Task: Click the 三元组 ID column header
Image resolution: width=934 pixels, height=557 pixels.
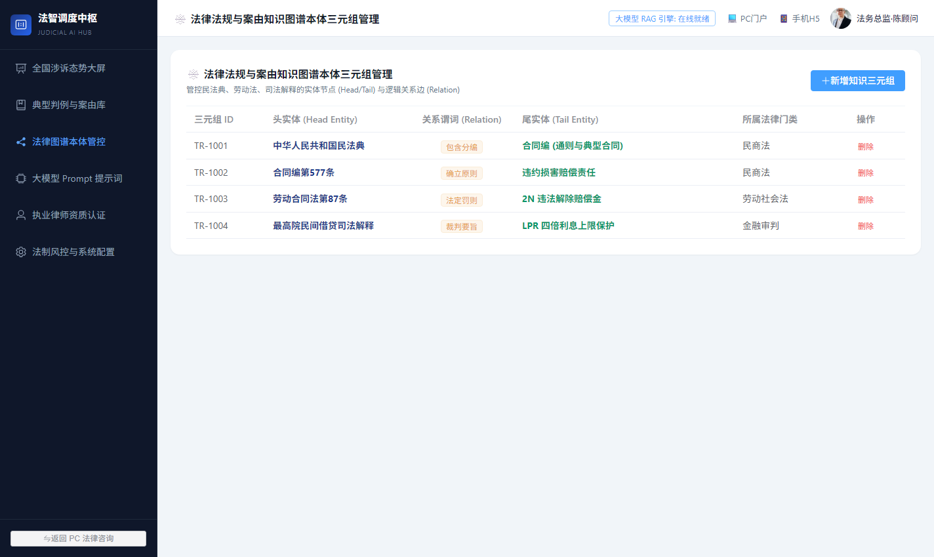Action: point(214,119)
